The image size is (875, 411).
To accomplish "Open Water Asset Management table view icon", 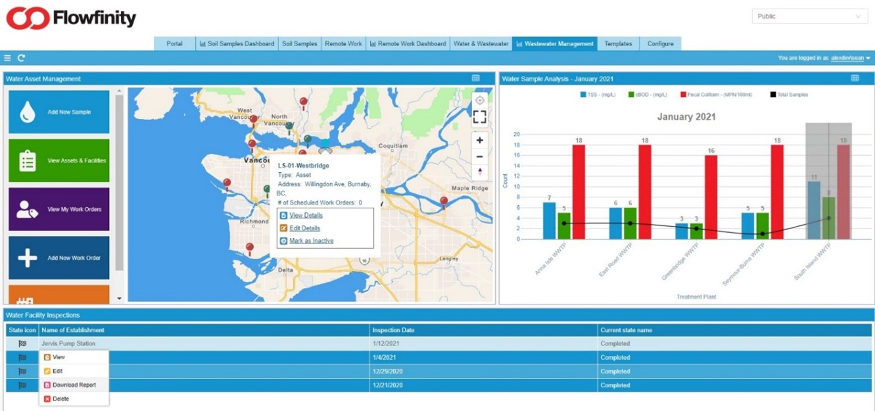I will tap(475, 79).
